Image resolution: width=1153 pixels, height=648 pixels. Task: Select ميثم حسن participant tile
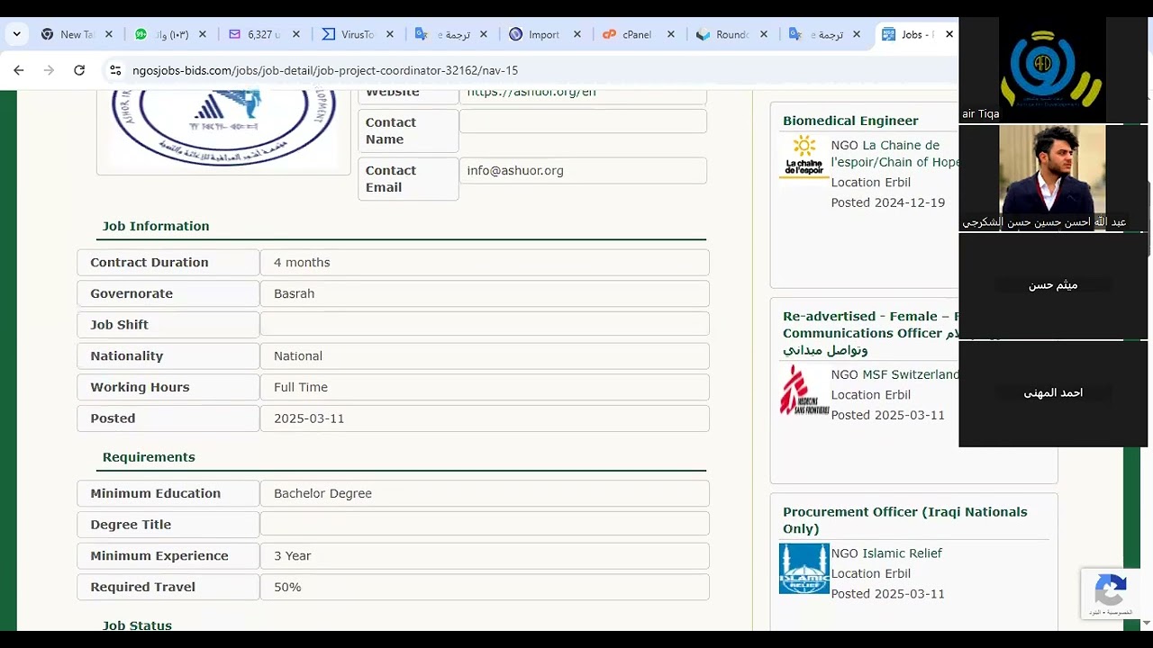(1053, 285)
